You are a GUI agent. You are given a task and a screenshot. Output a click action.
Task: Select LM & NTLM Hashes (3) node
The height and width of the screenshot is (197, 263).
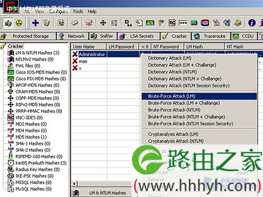click(x=37, y=53)
